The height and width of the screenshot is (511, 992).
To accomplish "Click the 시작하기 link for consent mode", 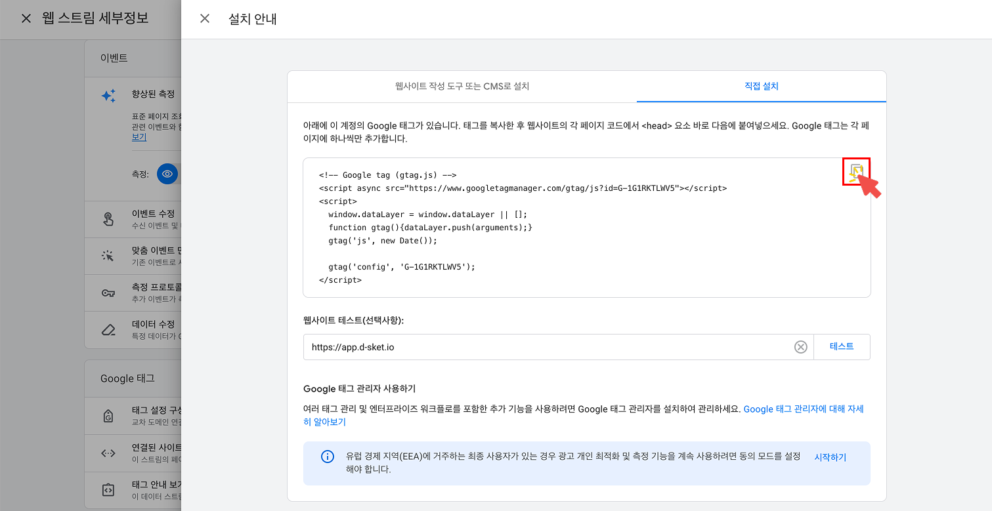I will pos(829,457).
